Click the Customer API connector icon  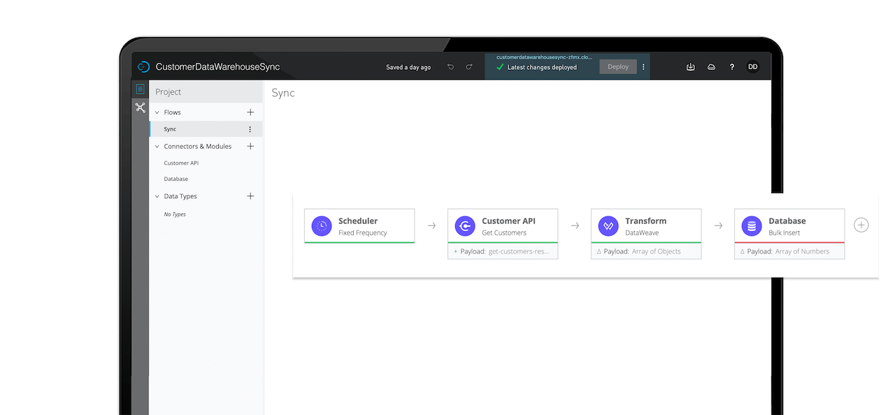(x=465, y=226)
